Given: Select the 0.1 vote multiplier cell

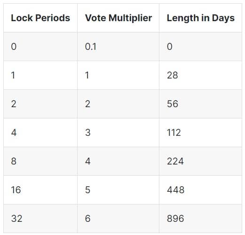Looking at the screenshot, I should 119,47.
